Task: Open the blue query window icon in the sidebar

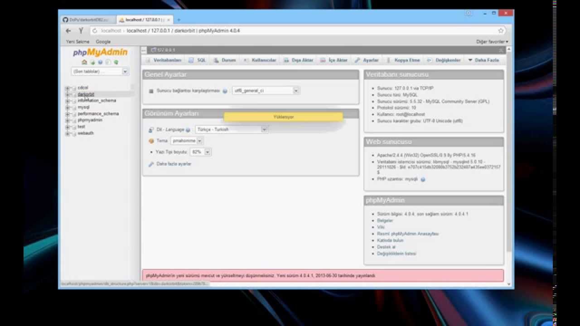Action: 100,62
